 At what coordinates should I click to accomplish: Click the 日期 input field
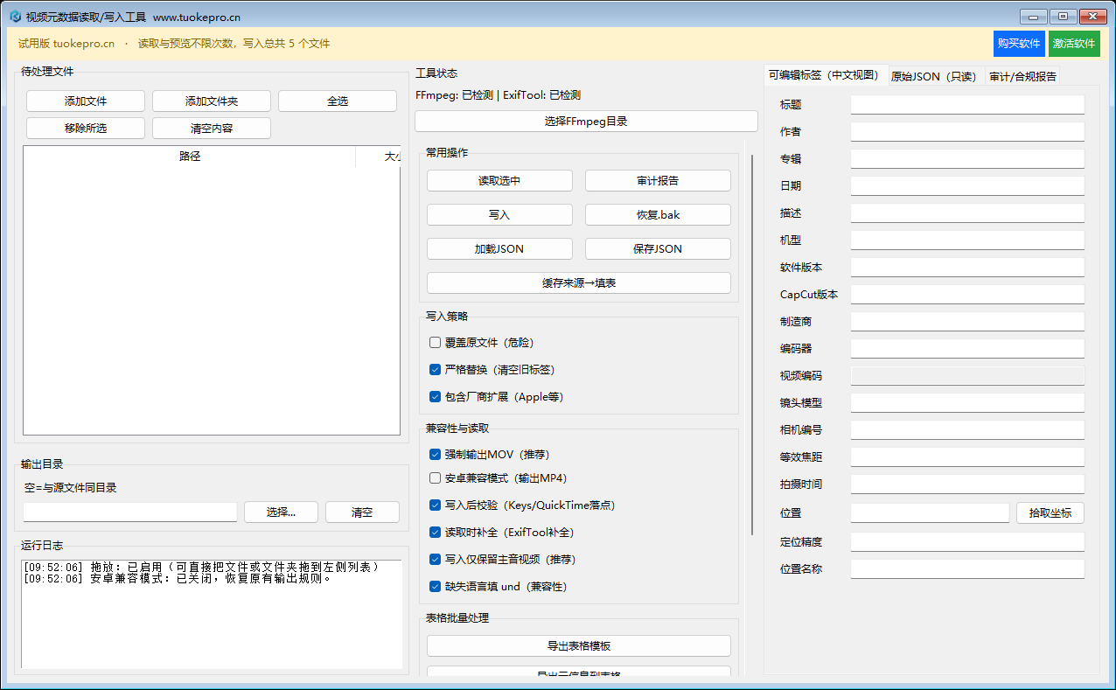tap(967, 186)
